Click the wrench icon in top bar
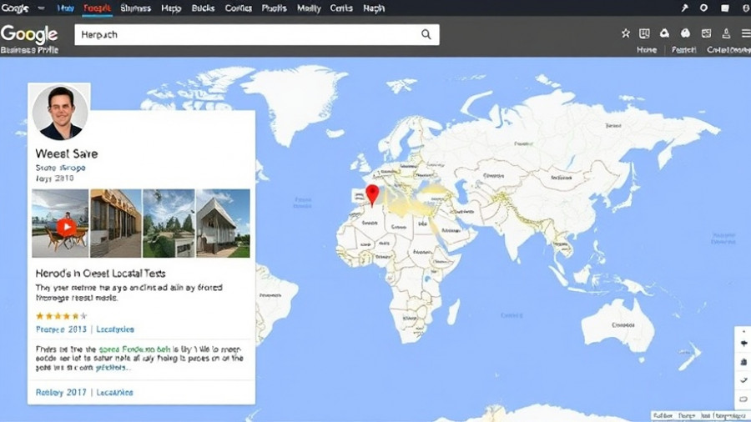751x422 pixels. [x=684, y=8]
